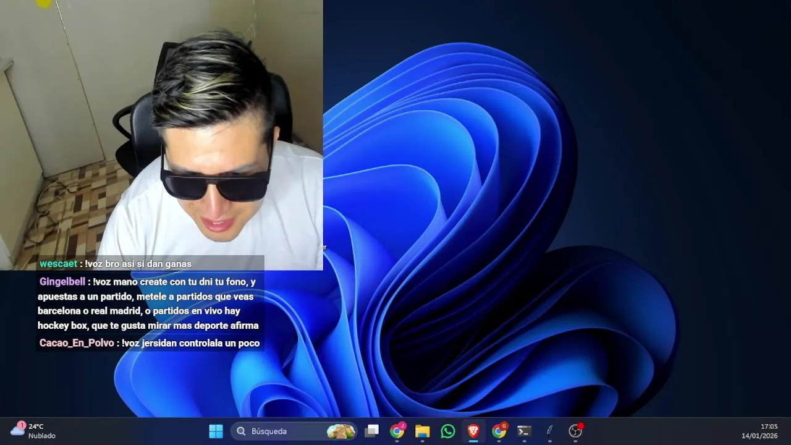Open the Windows Start menu
Screen dimensions: 791x445
tap(216, 431)
